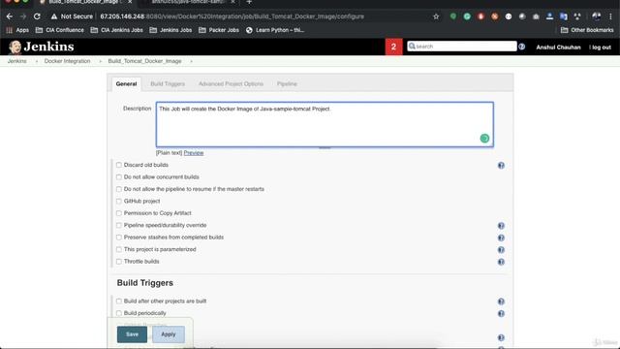This screenshot has width=620, height=349.
Task: Open help for Build periodically
Action: pos(501,314)
